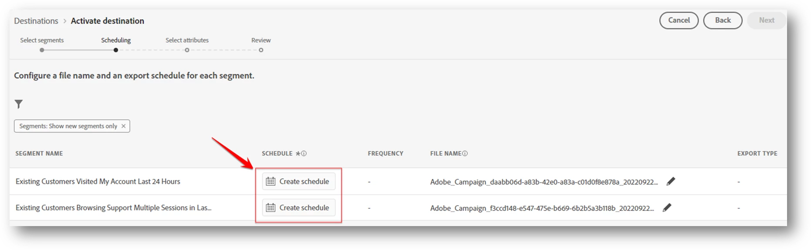Remove the 'Show new segments only' filter chip
The image size is (811, 250).
tap(123, 126)
